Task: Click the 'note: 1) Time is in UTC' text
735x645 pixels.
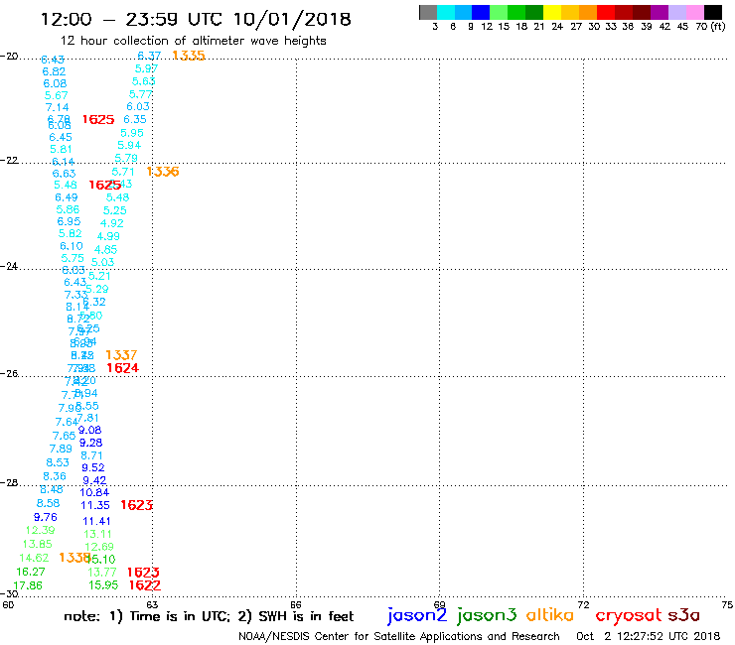Action: (x=146, y=616)
